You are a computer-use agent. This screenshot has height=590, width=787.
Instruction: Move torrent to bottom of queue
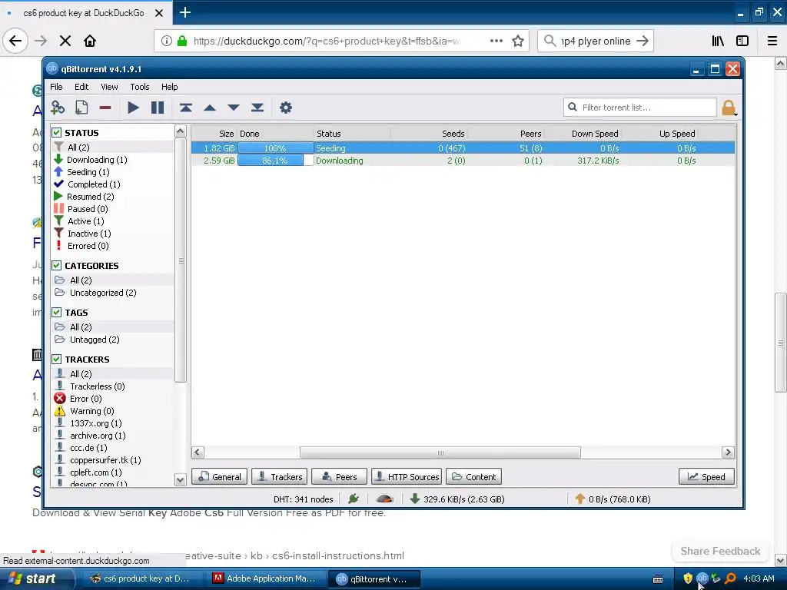pos(257,108)
